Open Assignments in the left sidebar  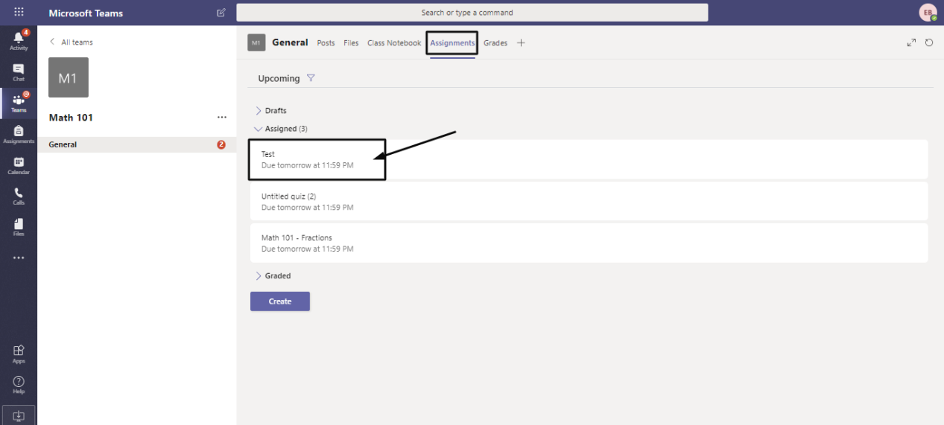pos(19,134)
